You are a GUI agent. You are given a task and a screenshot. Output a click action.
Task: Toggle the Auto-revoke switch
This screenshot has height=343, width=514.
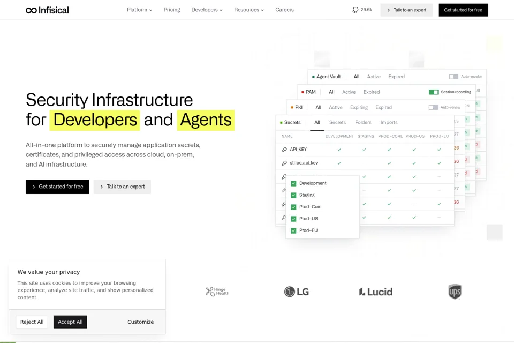click(453, 77)
